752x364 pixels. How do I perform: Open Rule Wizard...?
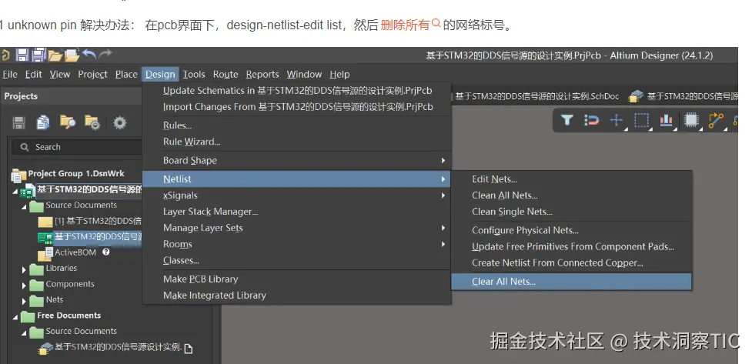coord(297,142)
